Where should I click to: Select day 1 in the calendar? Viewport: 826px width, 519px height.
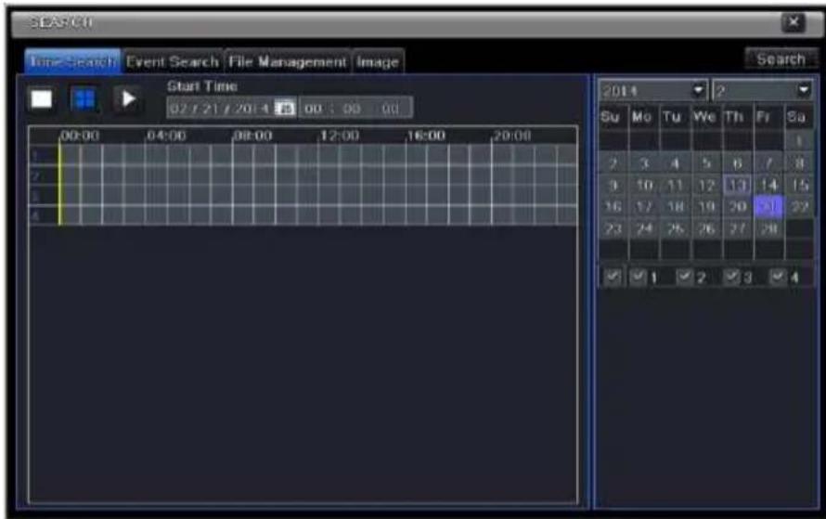(x=799, y=142)
